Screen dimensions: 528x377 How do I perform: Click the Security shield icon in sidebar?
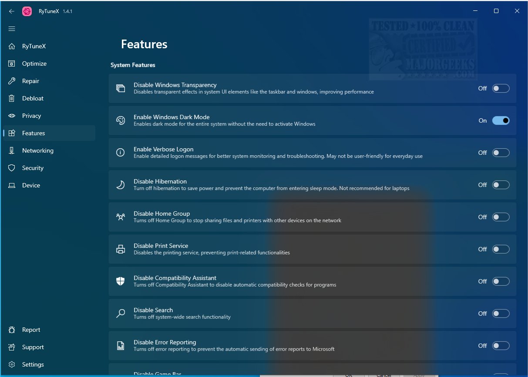click(x=12, y=168)
